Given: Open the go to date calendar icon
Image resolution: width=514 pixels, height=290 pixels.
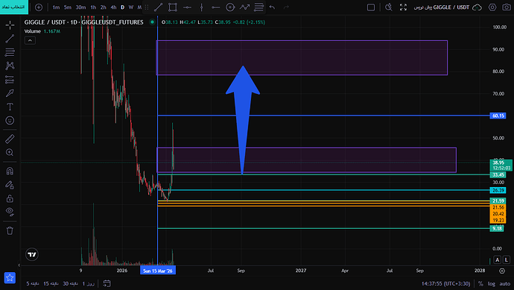Looking at the screenshot, I should click(x=107, y=283).
